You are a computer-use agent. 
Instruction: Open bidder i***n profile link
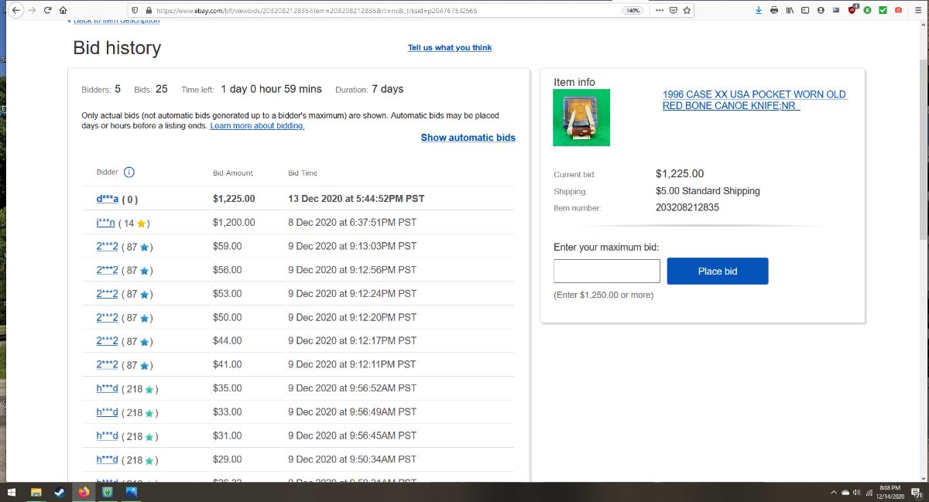[105, 223]
